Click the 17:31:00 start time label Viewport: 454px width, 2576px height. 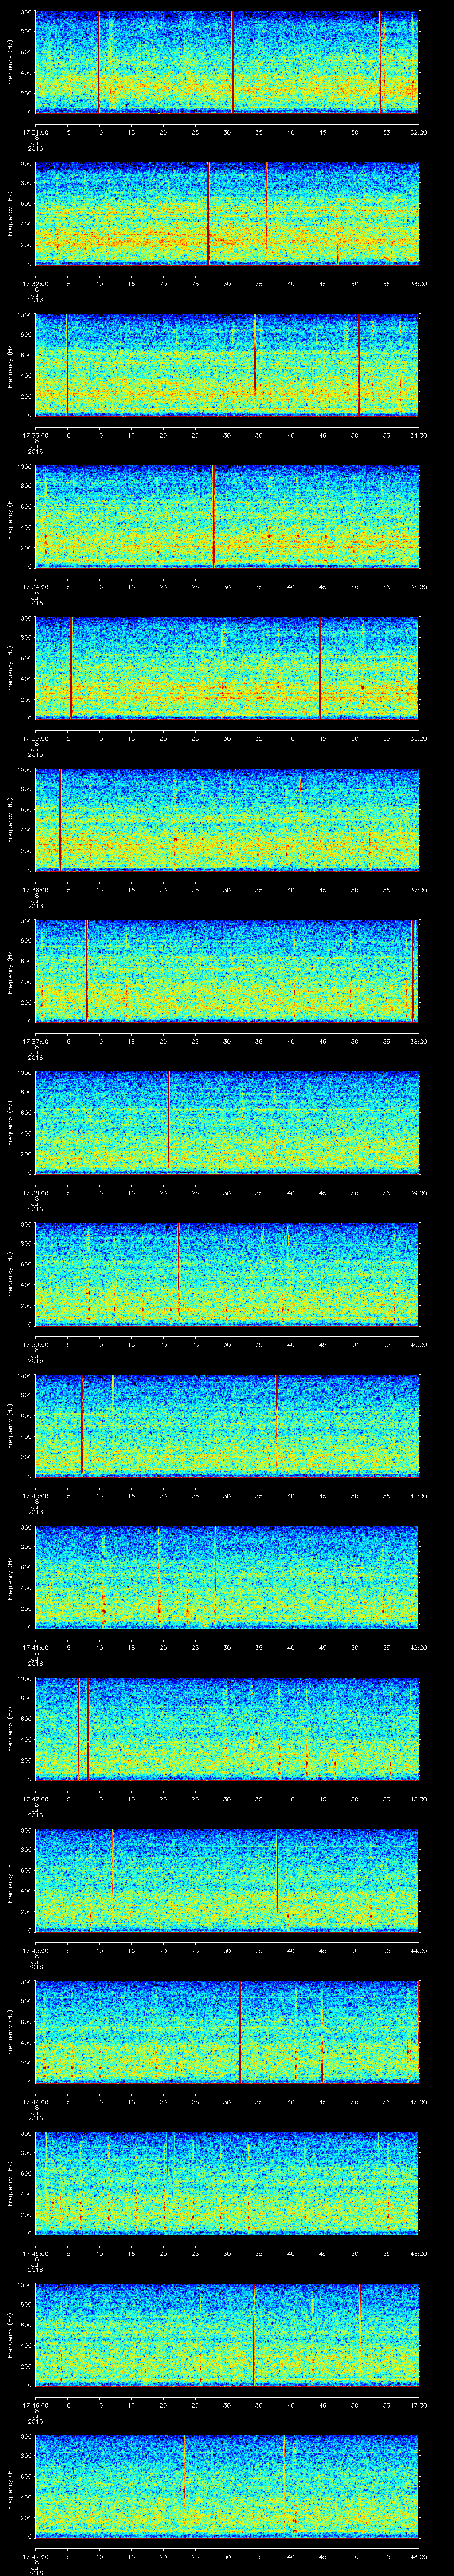point(36,132)
